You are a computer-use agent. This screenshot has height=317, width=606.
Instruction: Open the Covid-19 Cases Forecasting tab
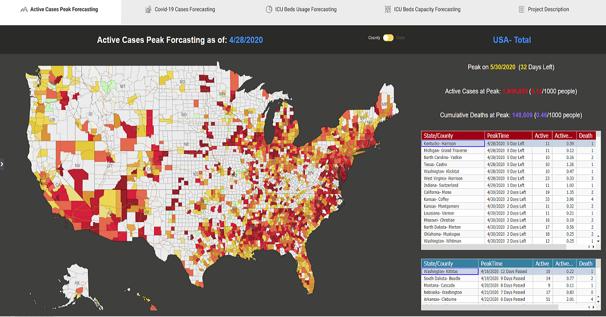pyautogui.click(x=185, y=9)
